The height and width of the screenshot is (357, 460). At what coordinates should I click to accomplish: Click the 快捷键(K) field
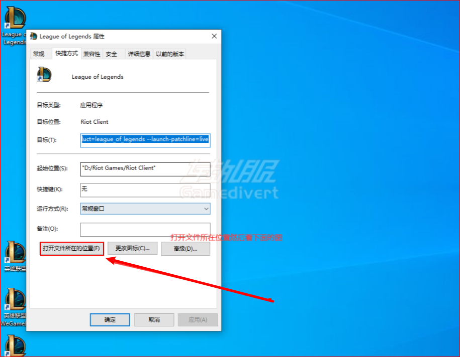(x=145, y=190)
